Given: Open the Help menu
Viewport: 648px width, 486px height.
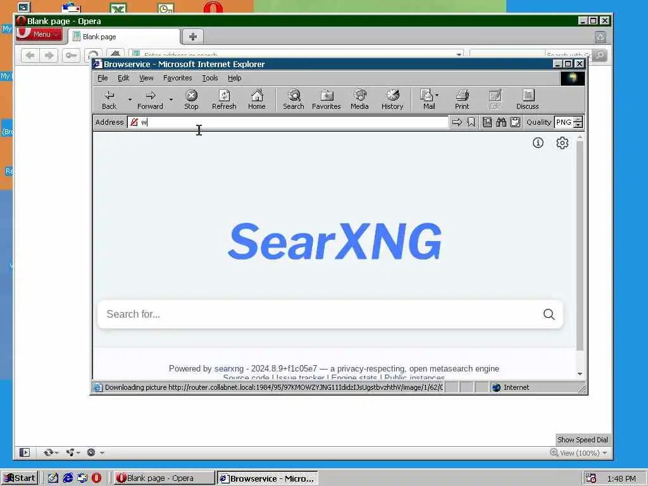Looking at the screenshot, I should pos(234,78).
